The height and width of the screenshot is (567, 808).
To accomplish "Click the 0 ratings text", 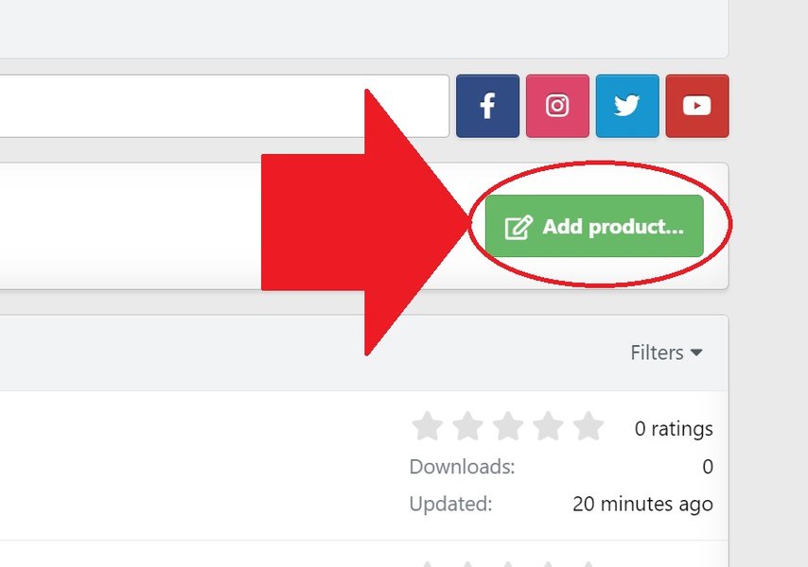I will click(674, 429).
